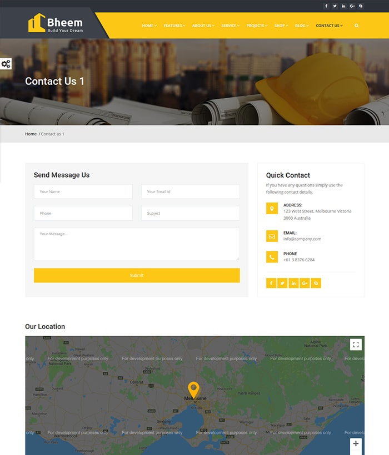
Task: Click LinkedIn icon in Quick Contact
Action: tap(293, 283)
